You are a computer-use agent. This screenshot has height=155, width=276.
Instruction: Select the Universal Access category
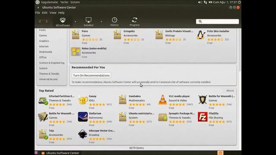coord(48,79)
